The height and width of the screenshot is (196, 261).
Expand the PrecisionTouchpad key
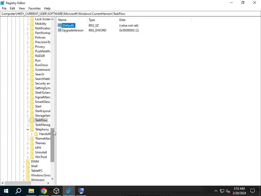28,42
